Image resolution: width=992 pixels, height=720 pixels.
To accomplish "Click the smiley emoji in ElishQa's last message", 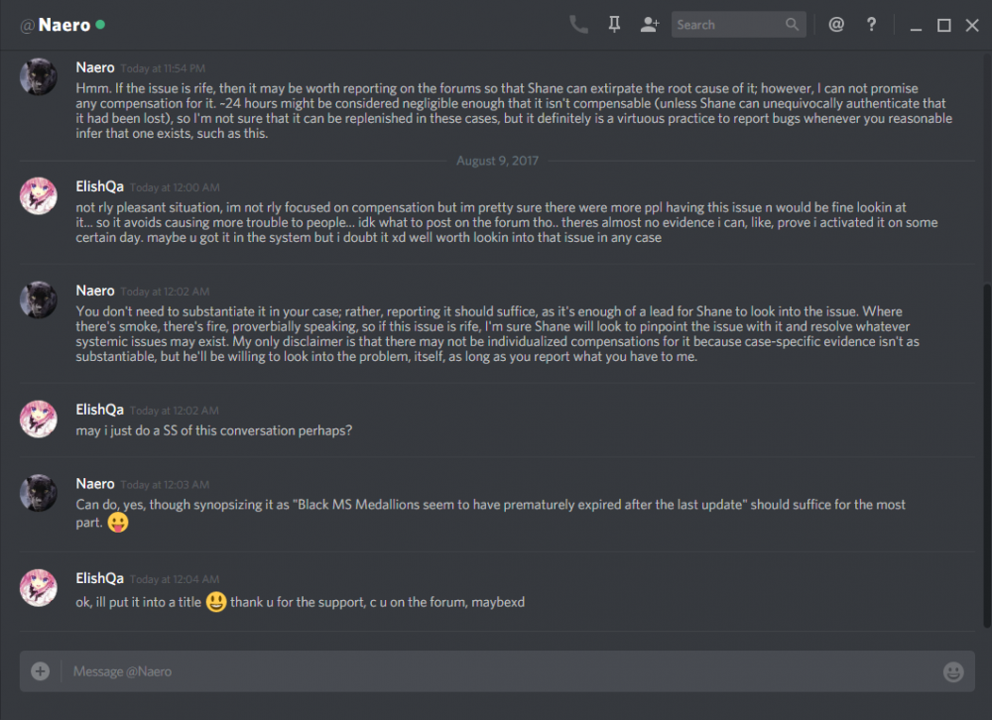I will pyautogui.click(x=216, y=602).
